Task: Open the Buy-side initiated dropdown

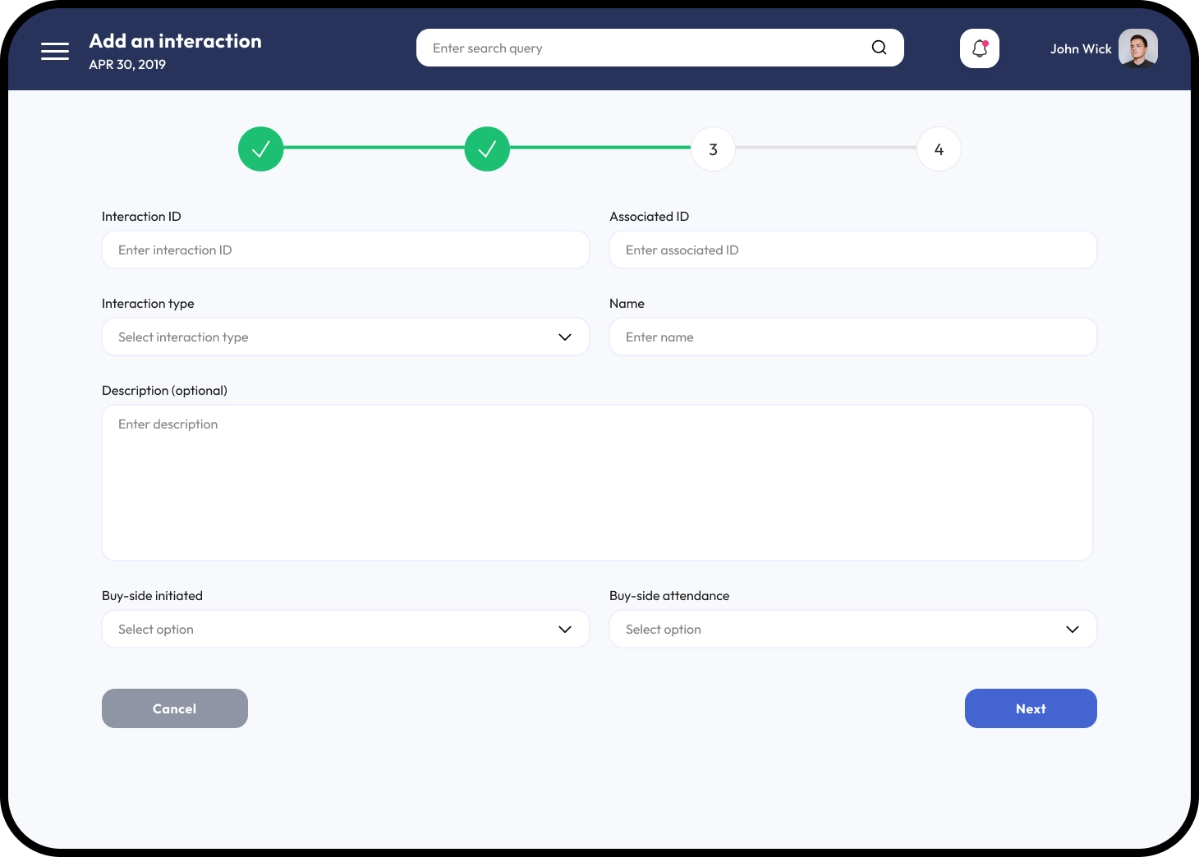Action: (346, 629)
